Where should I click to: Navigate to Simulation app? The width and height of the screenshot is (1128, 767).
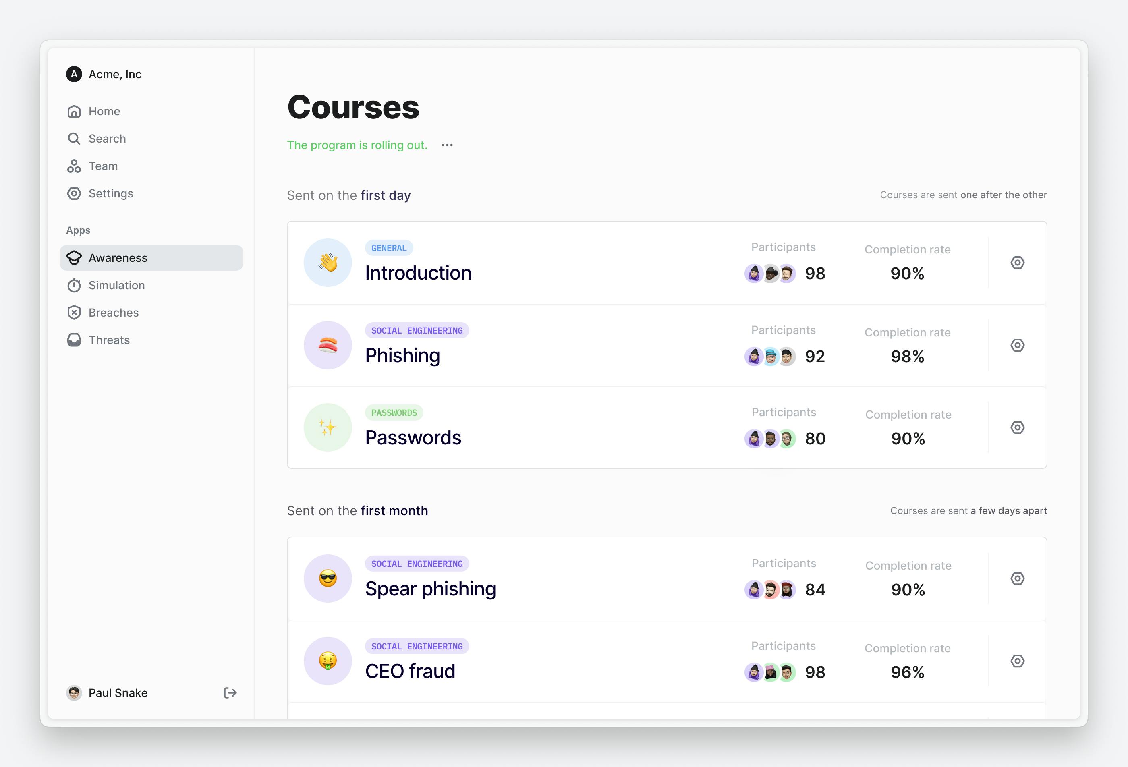116,285
